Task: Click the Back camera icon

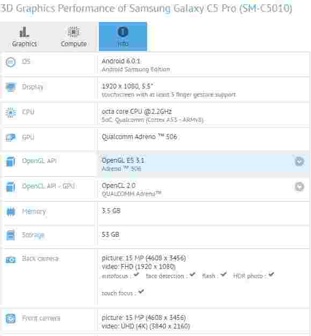Action: [11, 260]
